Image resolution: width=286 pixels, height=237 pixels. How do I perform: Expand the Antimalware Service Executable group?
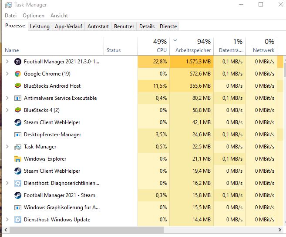tap(7, 98)
